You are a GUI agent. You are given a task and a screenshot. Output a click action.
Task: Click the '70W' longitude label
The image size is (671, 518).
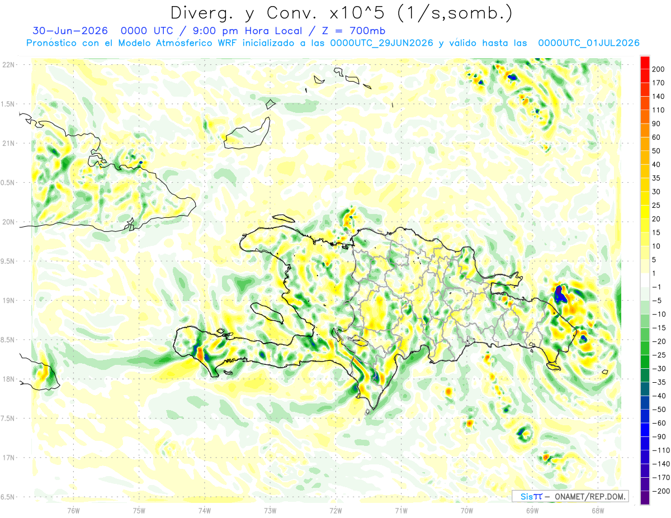point(466,510)
